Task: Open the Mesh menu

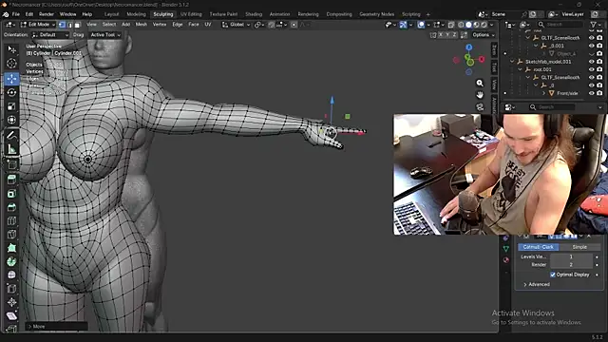Action: click(x=142, y=25)
